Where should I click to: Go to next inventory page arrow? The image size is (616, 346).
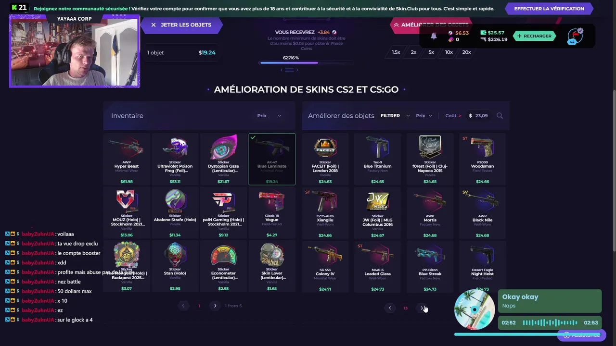[x=215, y=306]
